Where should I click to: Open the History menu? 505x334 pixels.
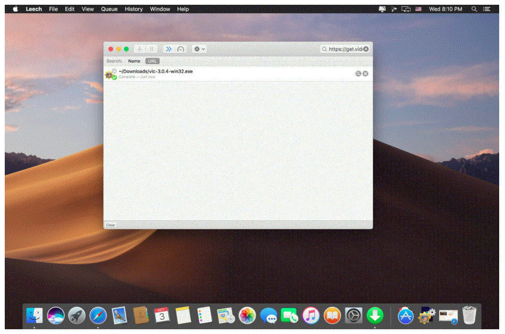tap(133, 9)
